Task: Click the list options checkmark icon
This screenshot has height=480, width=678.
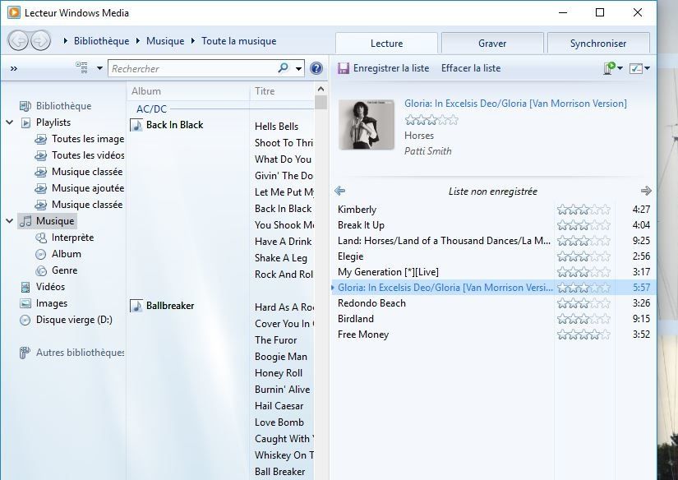Action: [x=636, y=67]
